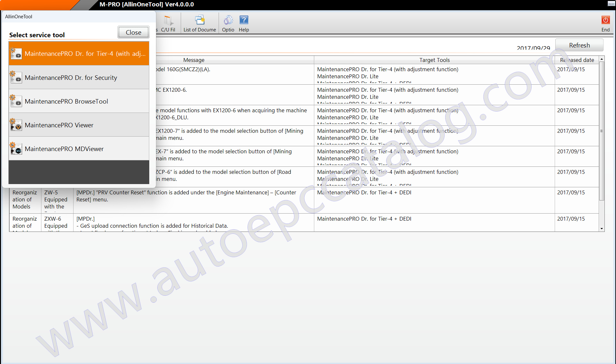Choose MaintenancePRO Dr. for Security label
616x364 pixels.
[71, 78]
